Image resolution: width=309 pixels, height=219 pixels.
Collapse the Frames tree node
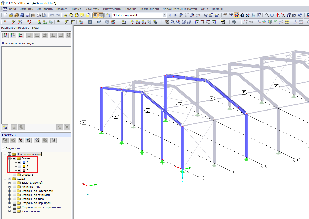coord(10,158)
